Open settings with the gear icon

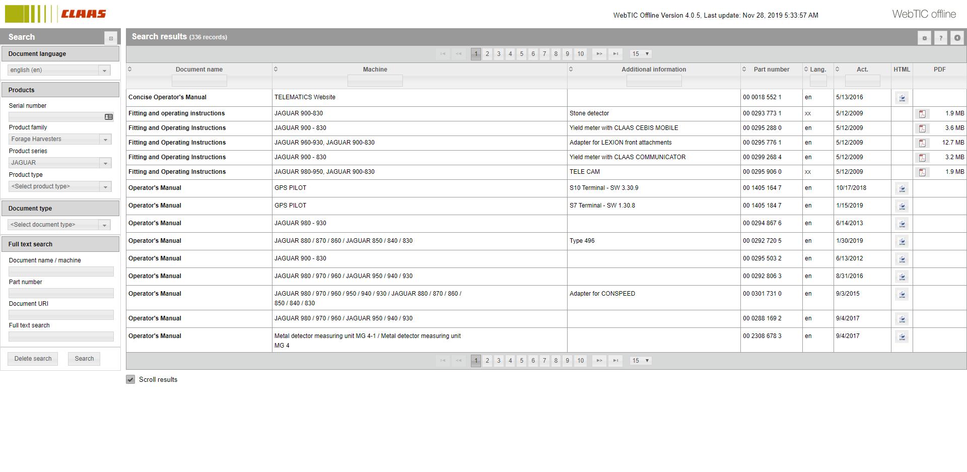924,38
